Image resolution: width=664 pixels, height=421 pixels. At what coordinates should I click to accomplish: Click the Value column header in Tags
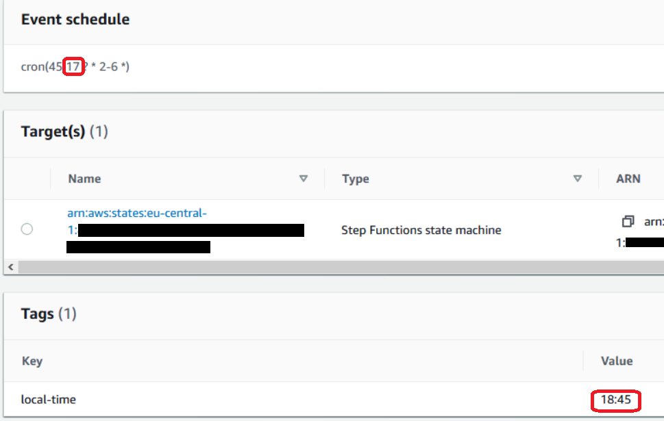[617, 361]
